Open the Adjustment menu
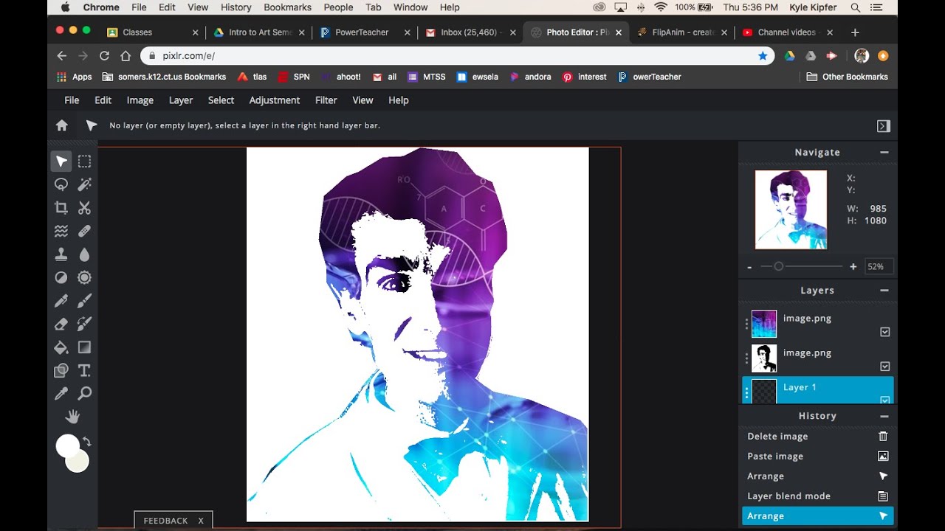945x531 pixels. (275, 100)
